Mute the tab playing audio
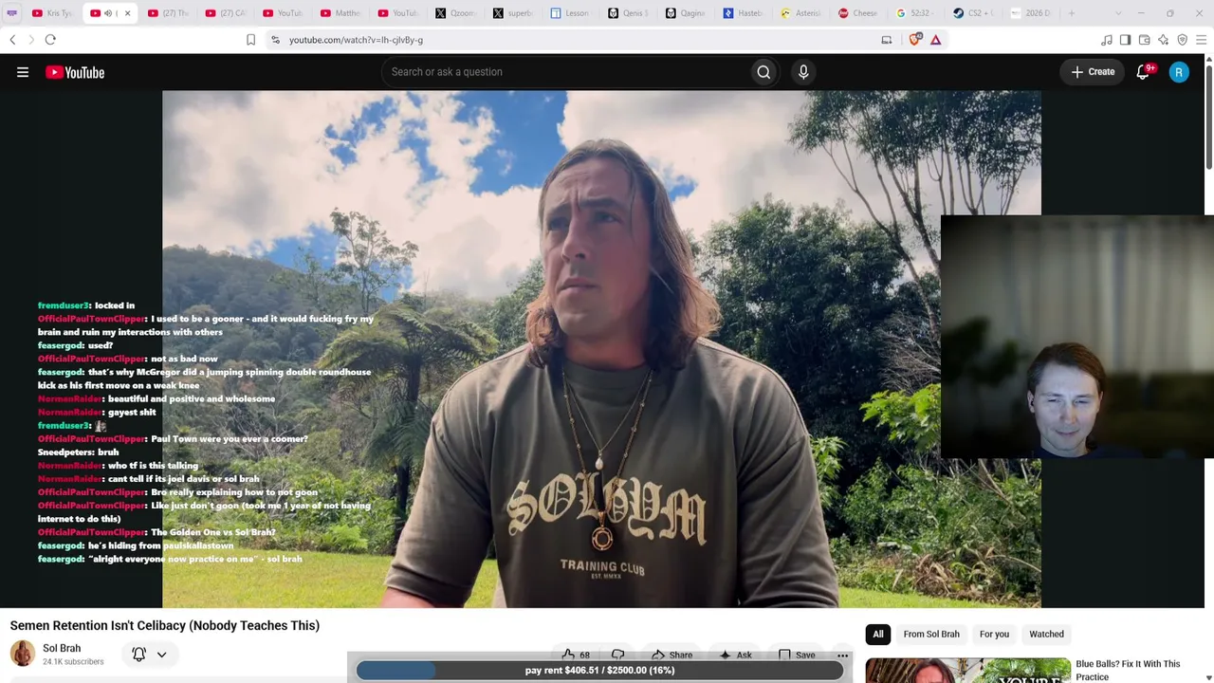 [x=108, y=13]
